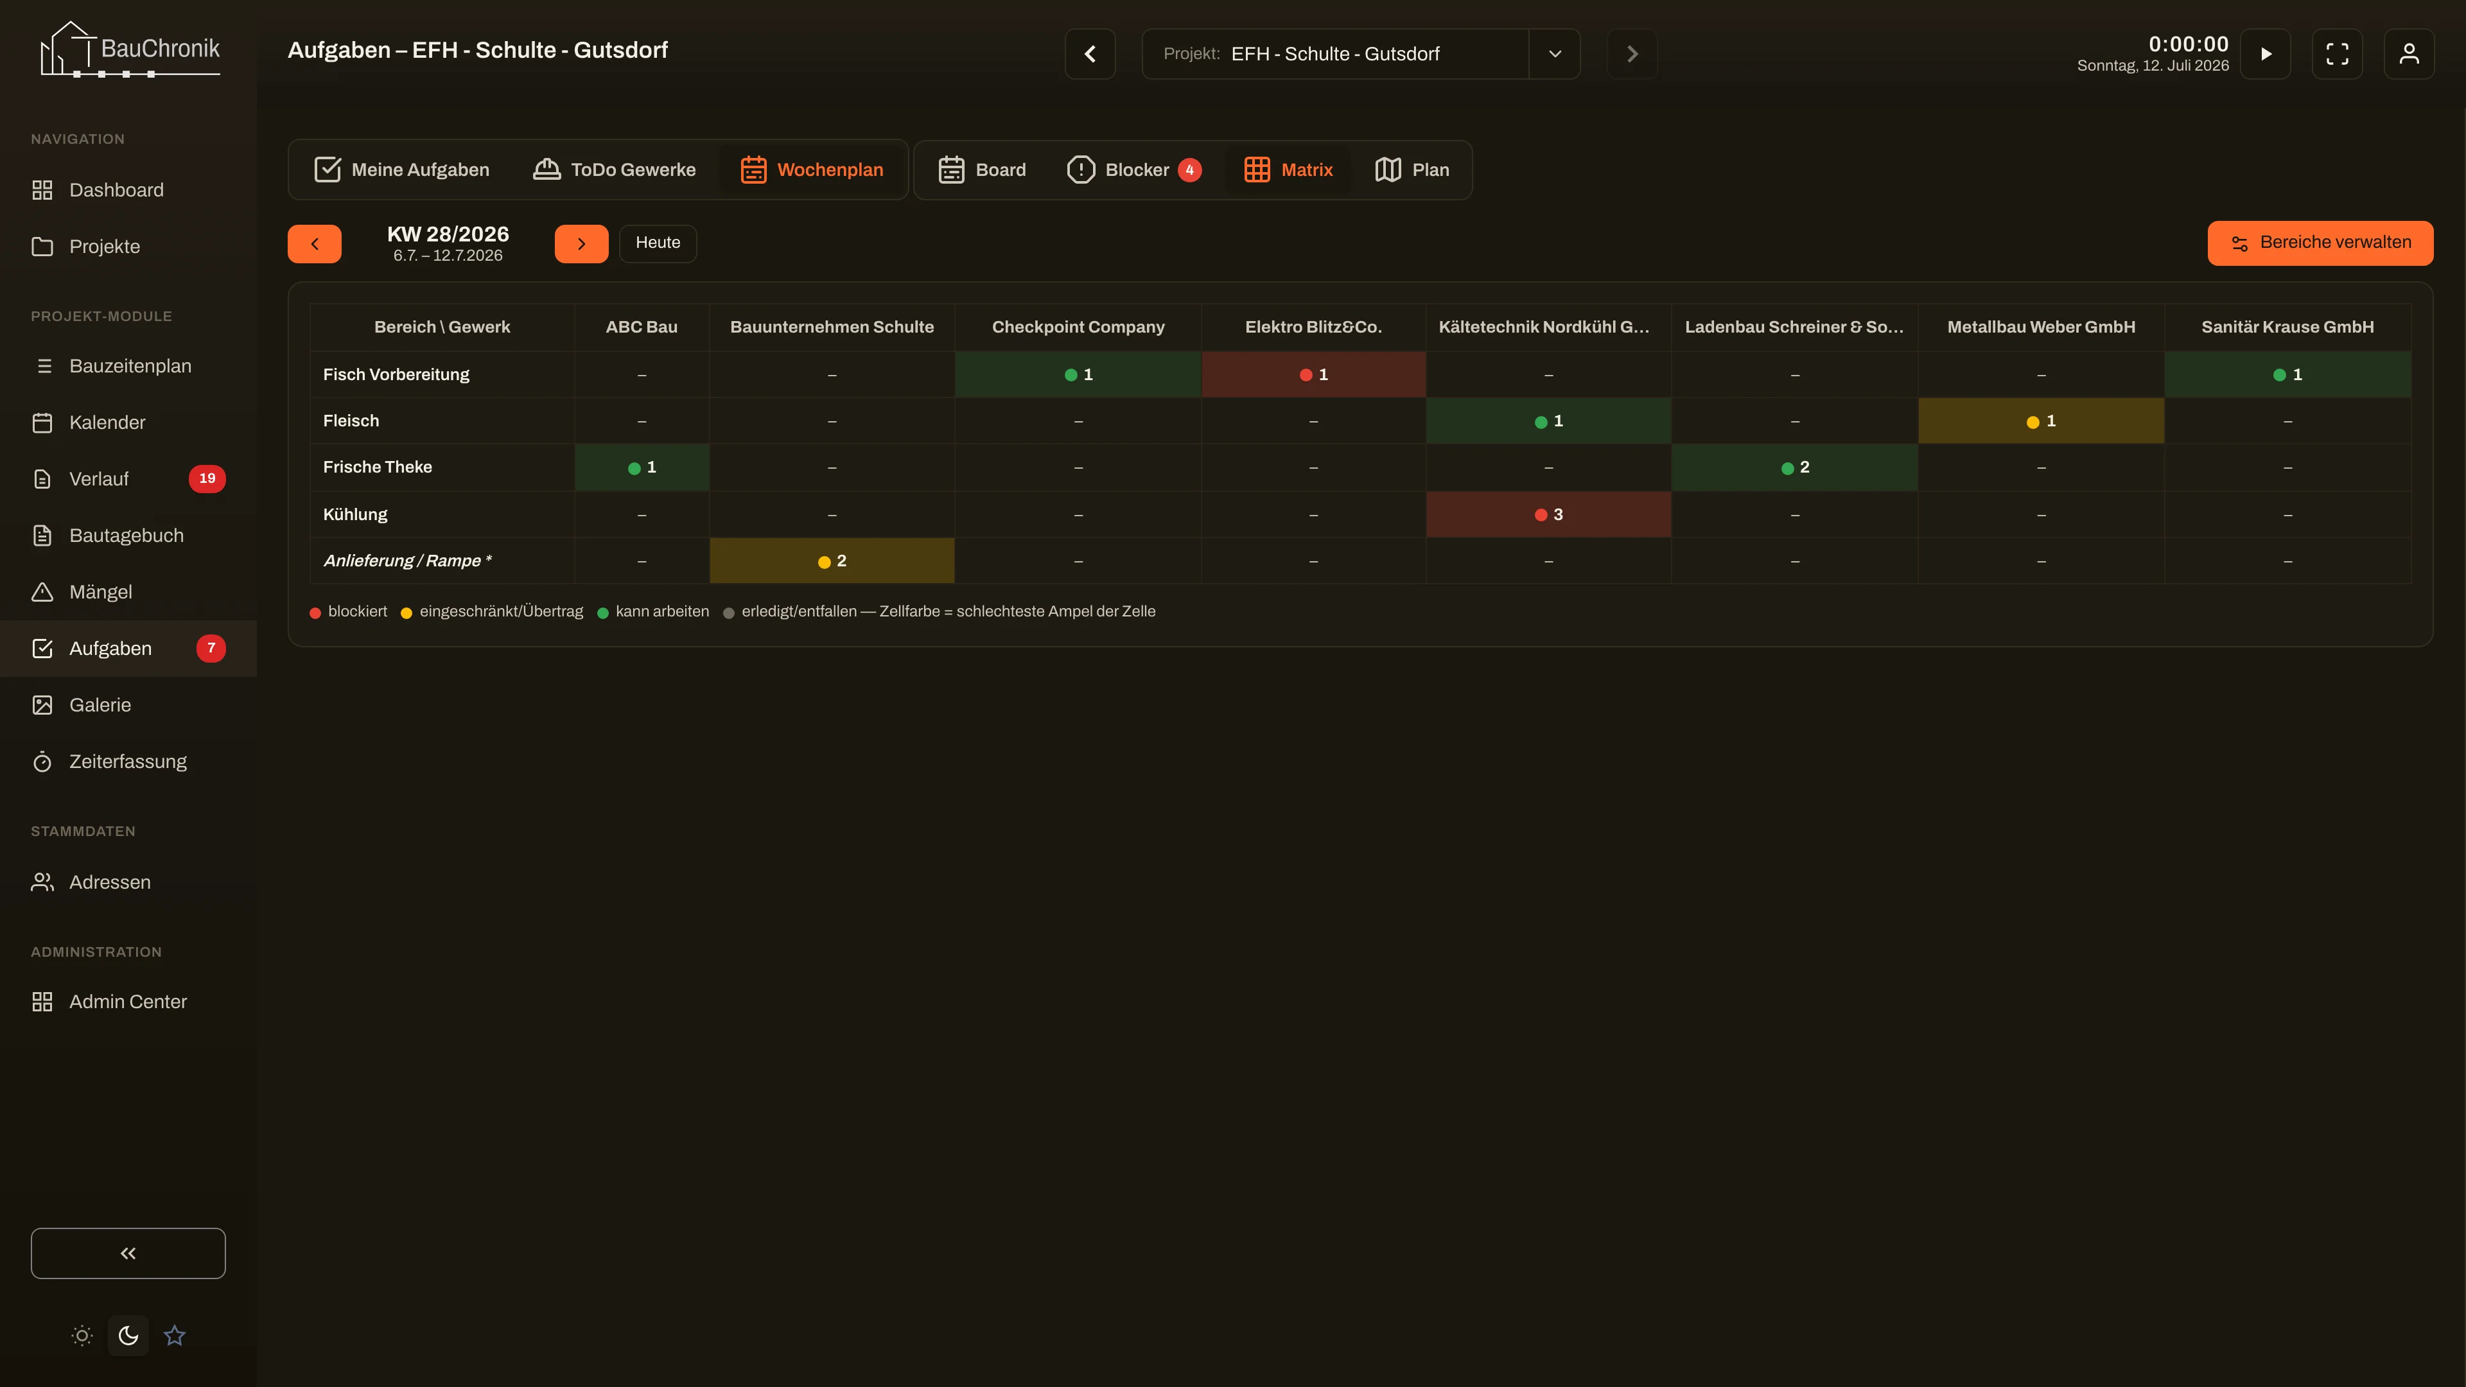Open Fisch Vorbereitung Sanitär Krause cell
The image size is (2466, 1387).
click(2287, 374)
